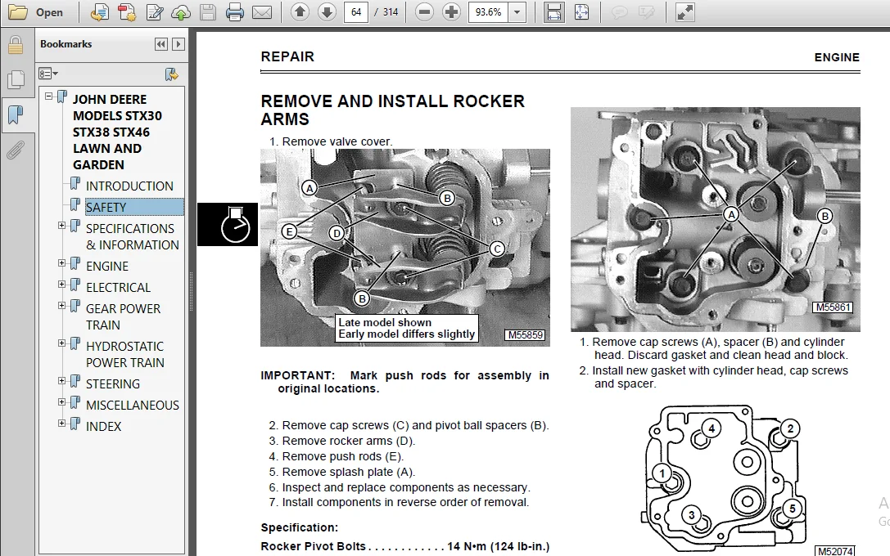890x556 pixels.
Task: Select the SAFETY bookmark
Action: (x=134, y=207)
